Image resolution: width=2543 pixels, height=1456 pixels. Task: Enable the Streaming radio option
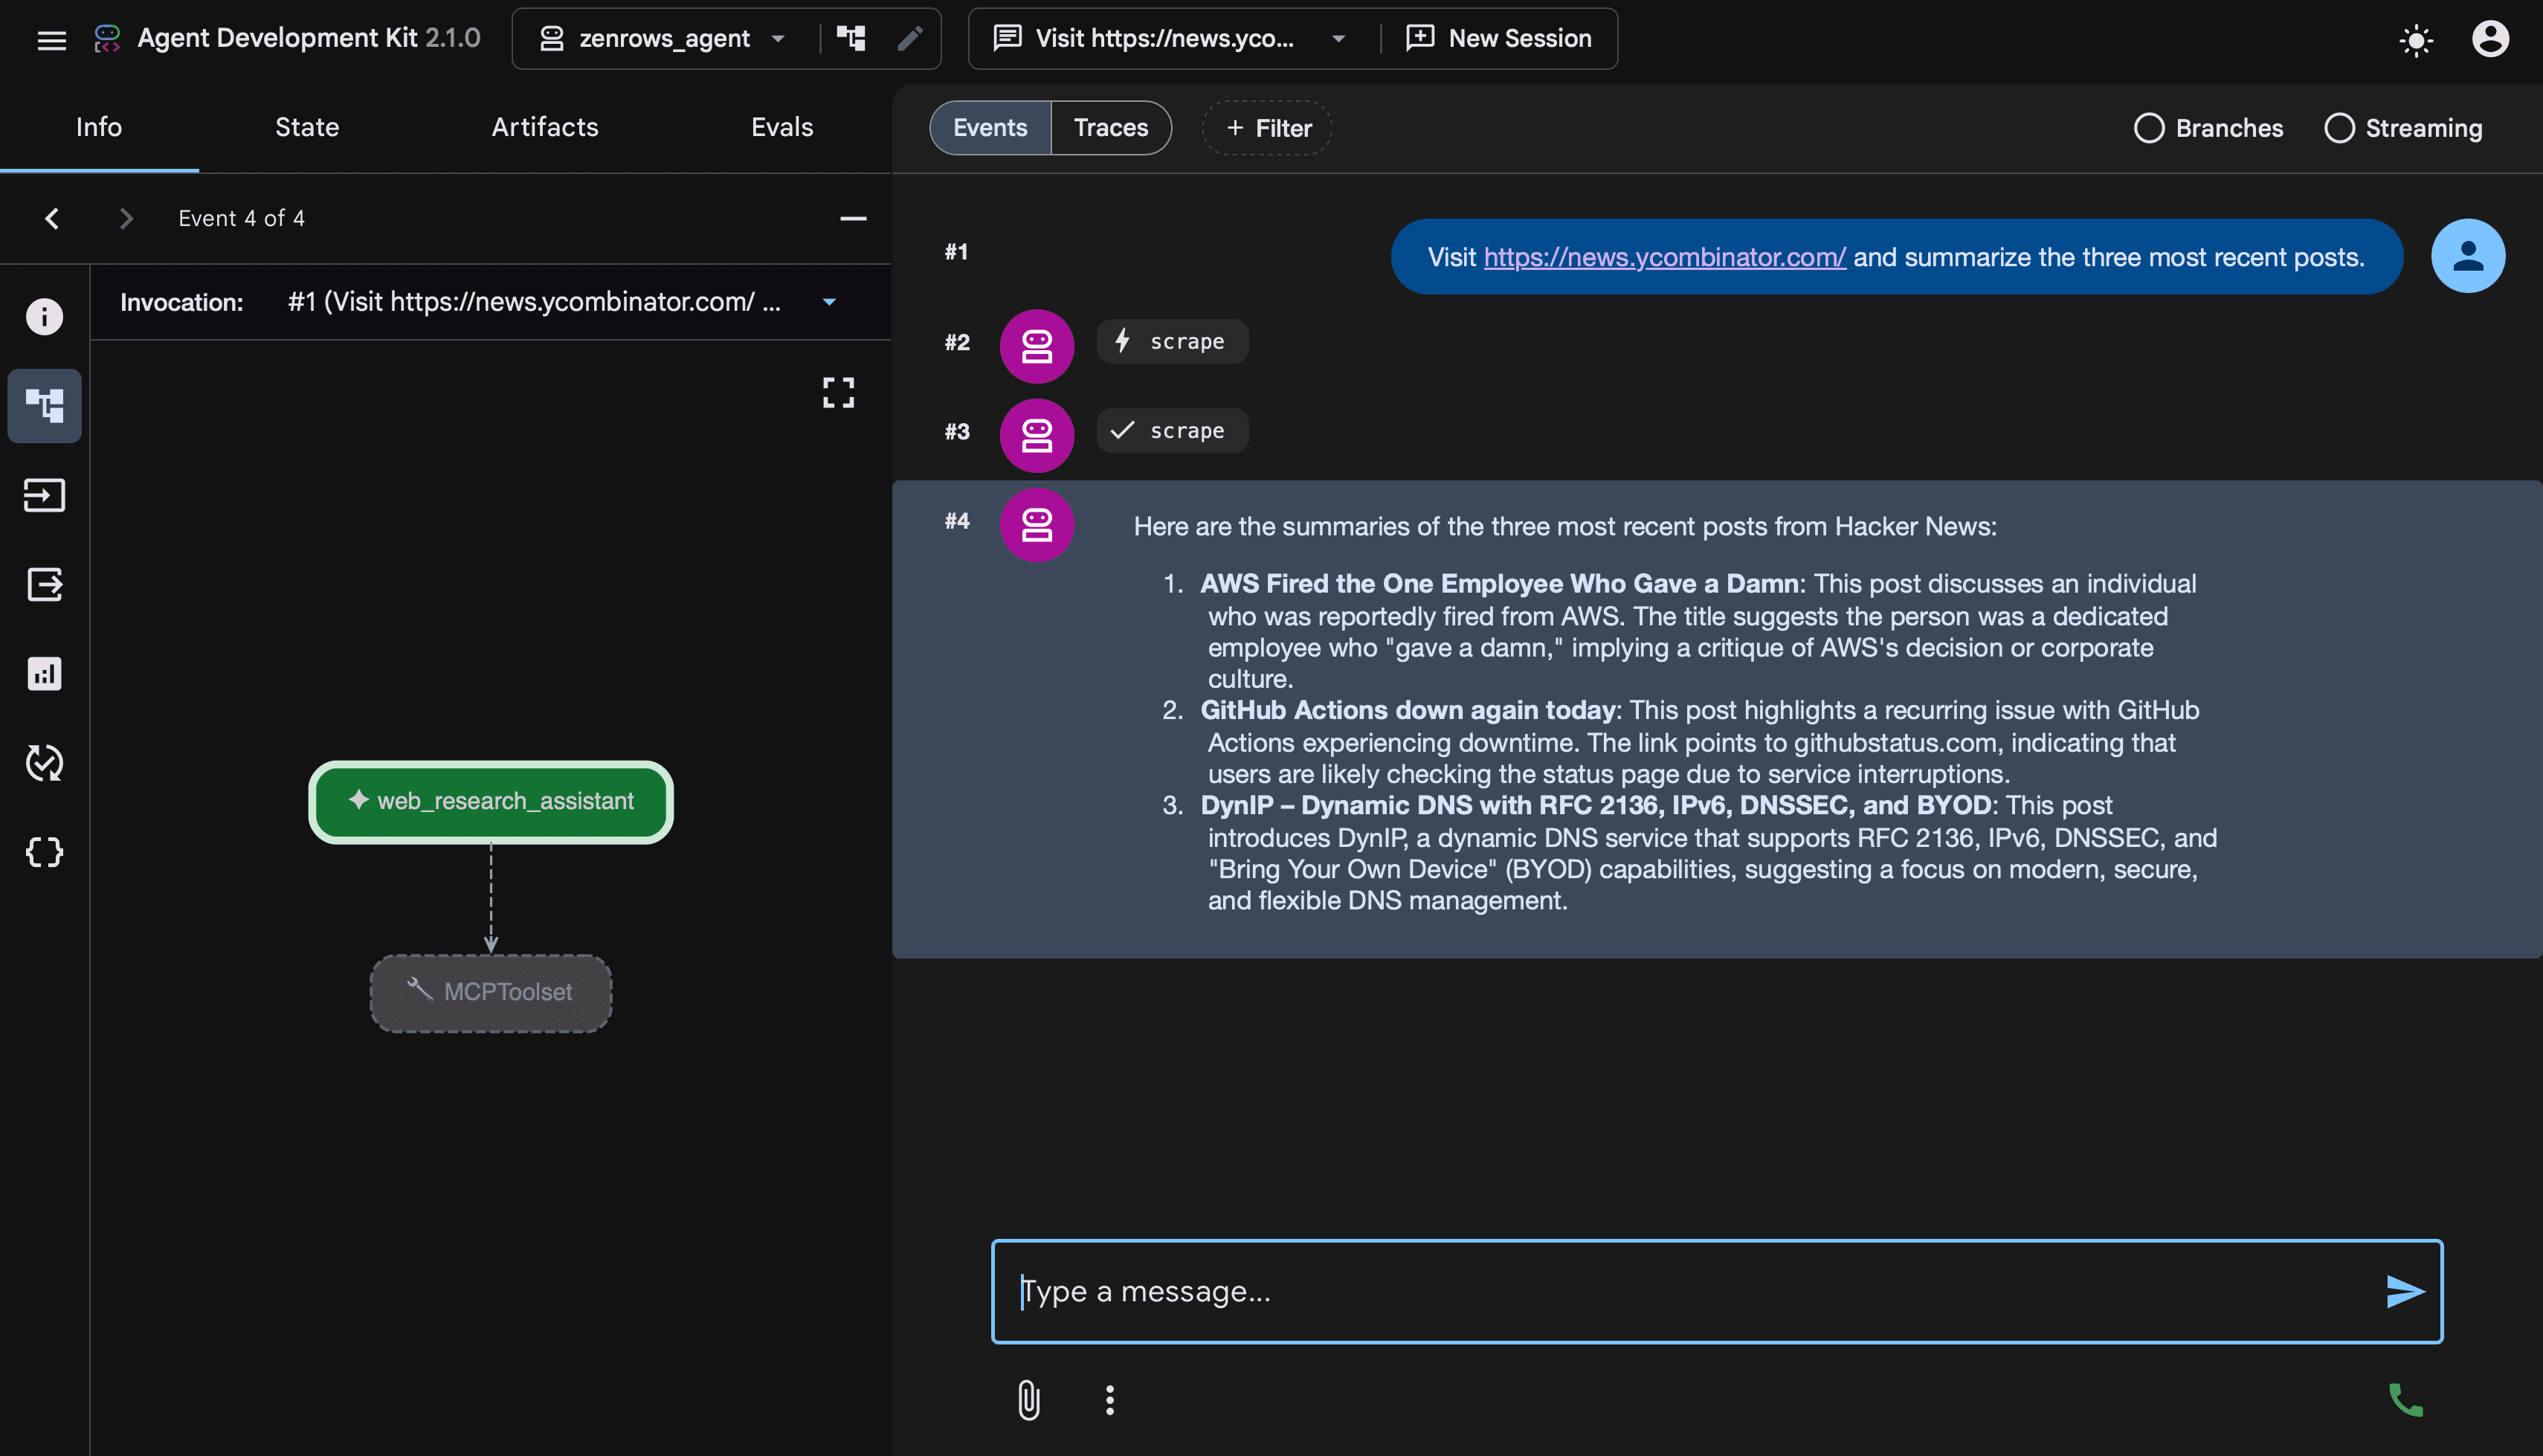(2403, 128)
